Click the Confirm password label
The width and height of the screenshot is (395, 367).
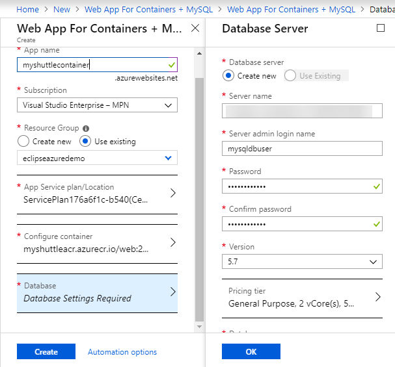click(260, 209)
